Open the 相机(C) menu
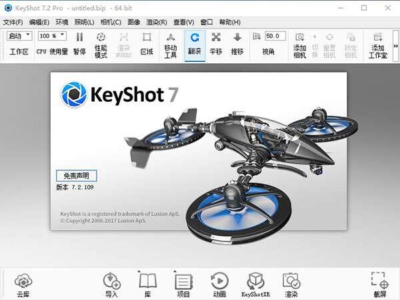 [111, 23]
